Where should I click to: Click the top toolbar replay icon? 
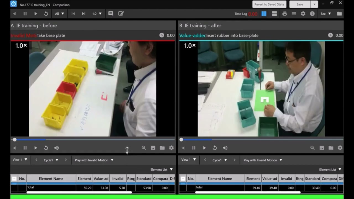click(46, 14)
